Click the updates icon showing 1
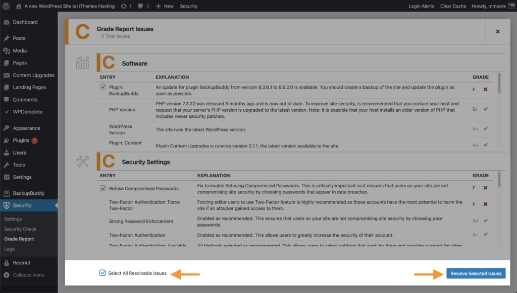Image resolution: width=517 pixels, height=293 pixels. [124, 6]
